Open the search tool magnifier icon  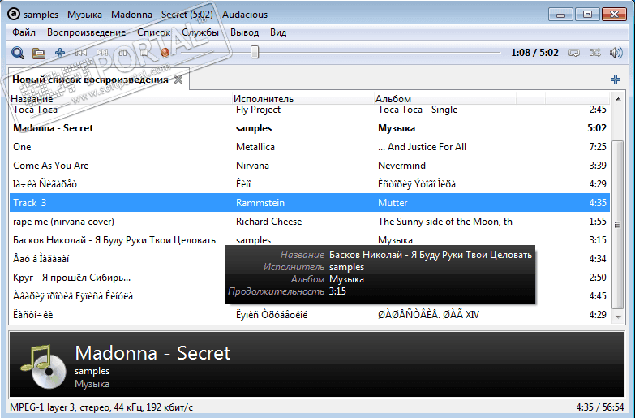coord(18,53)
